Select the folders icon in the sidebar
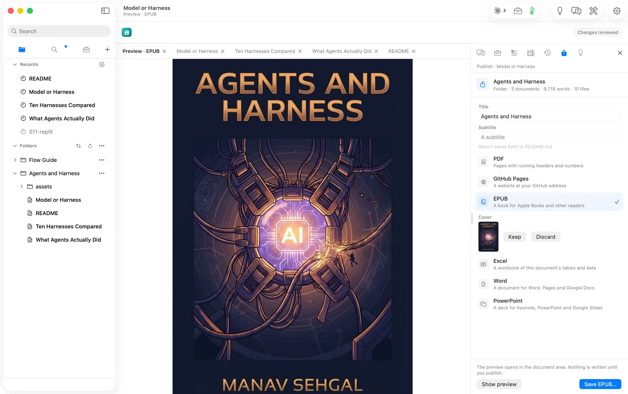This screenshot has height=394, width=628. 22,49
